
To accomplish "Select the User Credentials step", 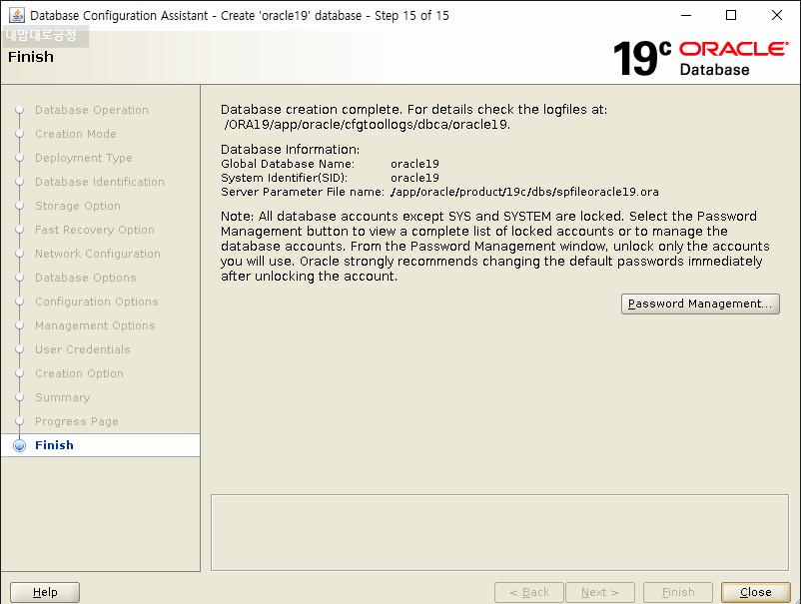I will (83, 349).
